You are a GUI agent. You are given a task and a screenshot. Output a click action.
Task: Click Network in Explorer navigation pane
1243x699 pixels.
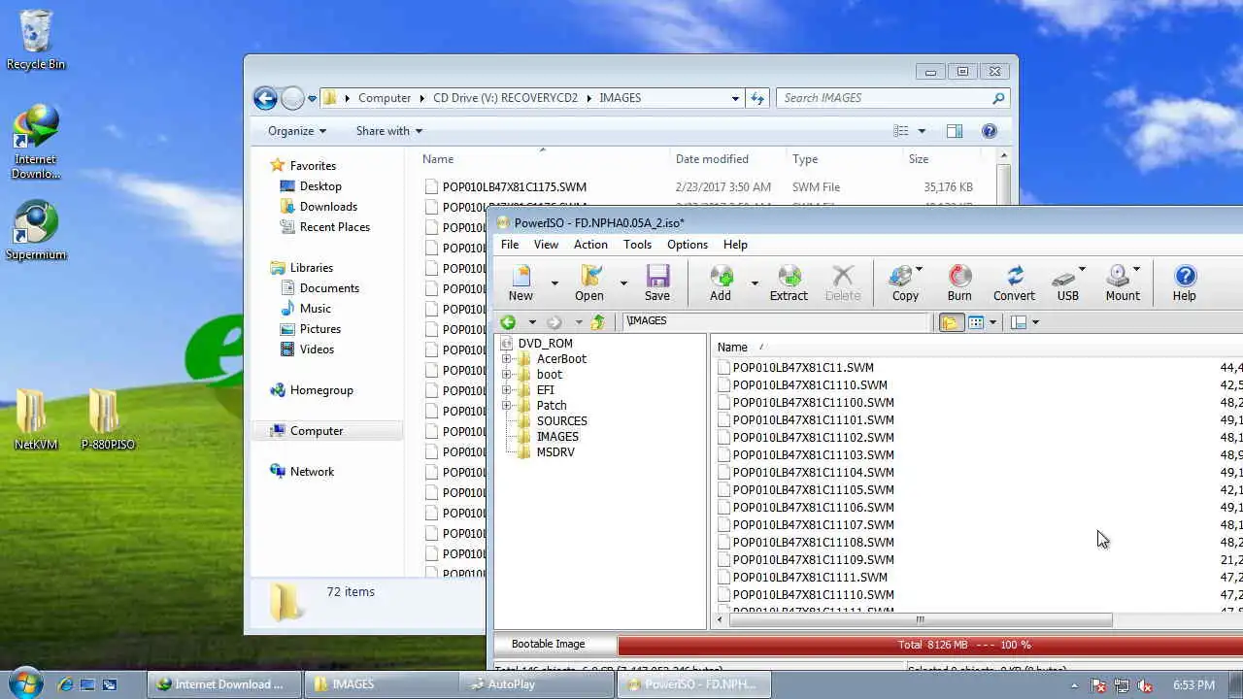[x=312, y=472]
